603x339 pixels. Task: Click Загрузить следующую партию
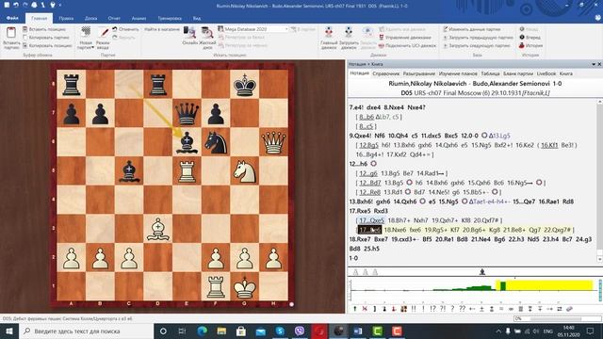pyautogui.click(x=478, y=45)
